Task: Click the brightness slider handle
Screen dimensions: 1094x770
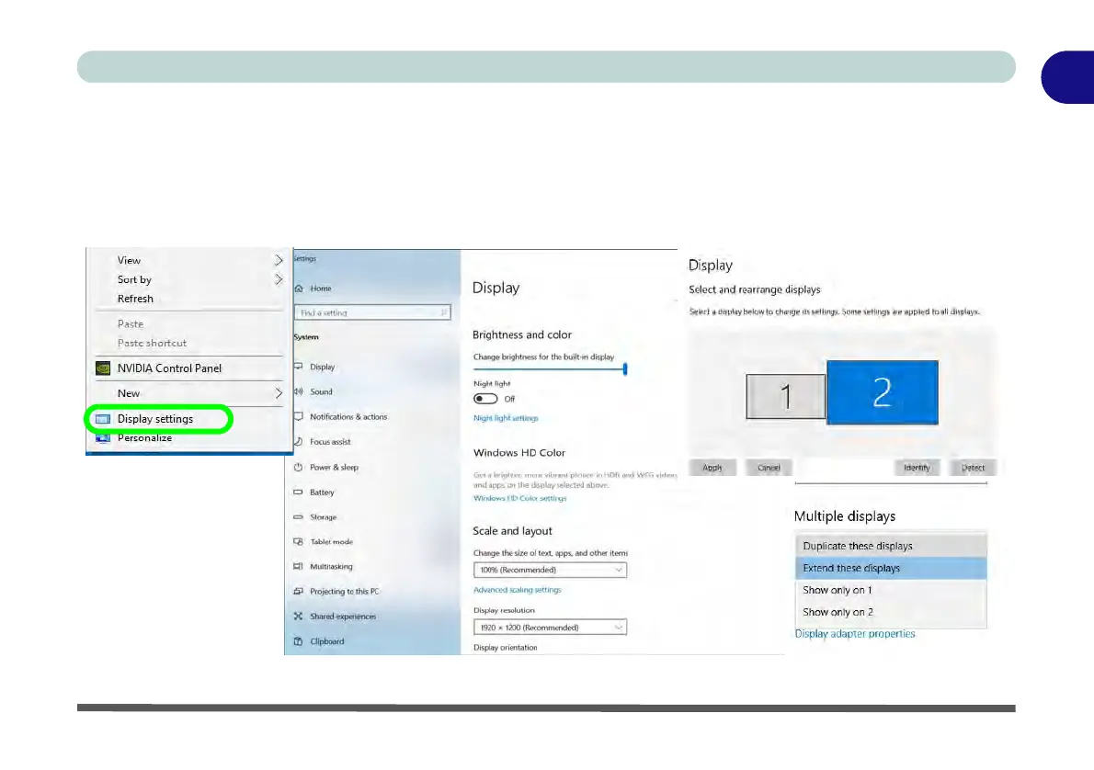Action: pos(625,368)
